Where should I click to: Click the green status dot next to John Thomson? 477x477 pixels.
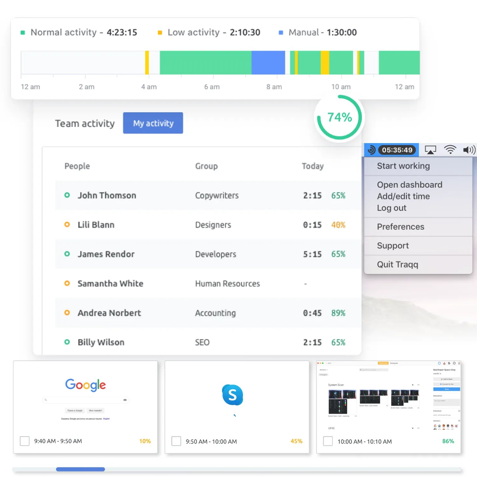67,196
